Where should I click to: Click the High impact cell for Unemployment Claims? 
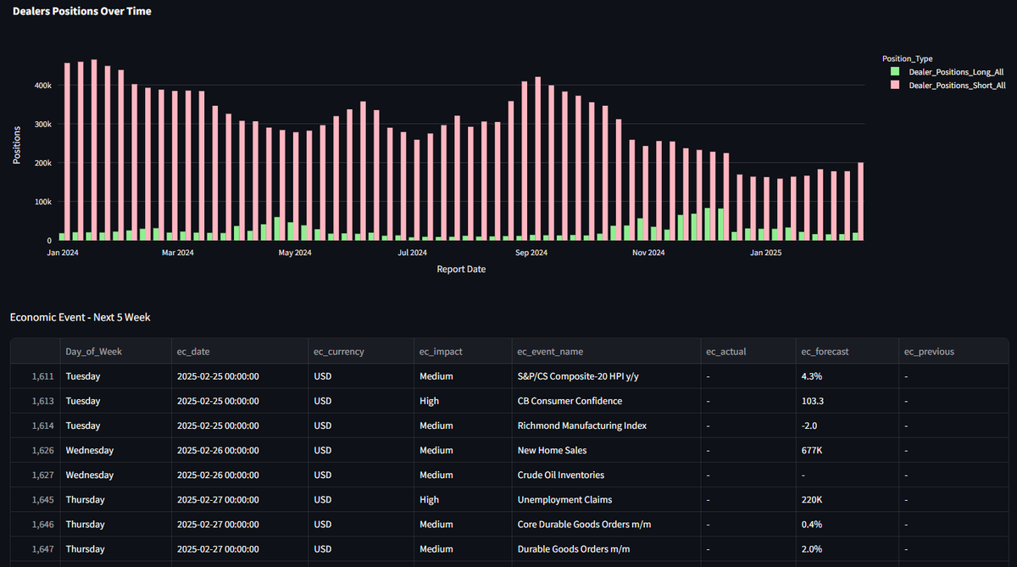462,500
